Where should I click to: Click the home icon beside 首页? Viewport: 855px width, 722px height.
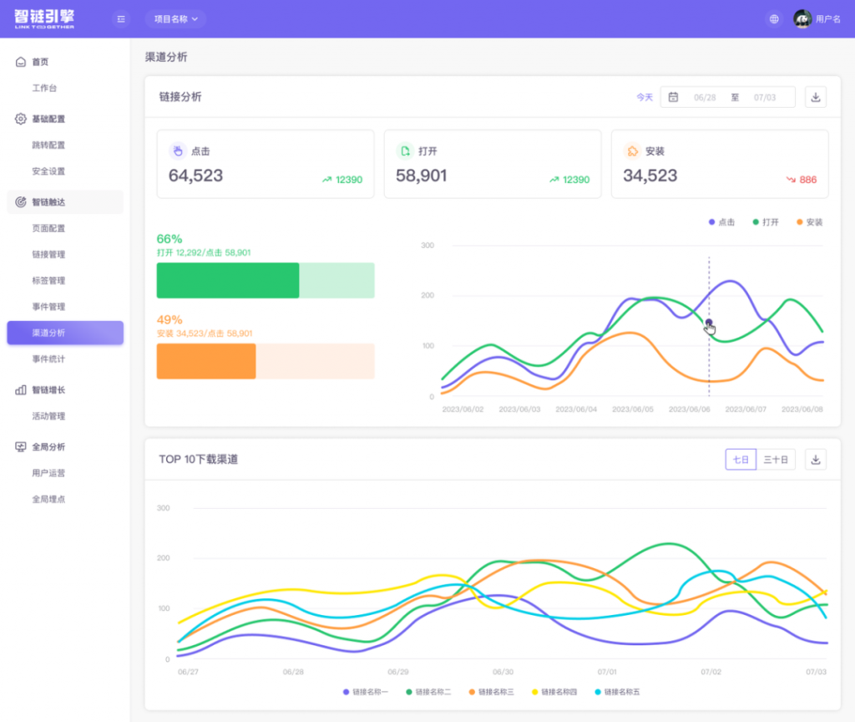tap(21, 62)
